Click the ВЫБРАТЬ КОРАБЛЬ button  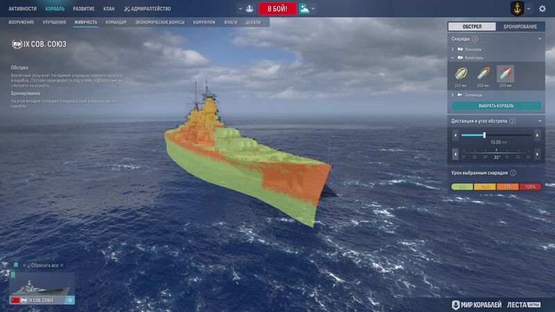click(496, 106)
